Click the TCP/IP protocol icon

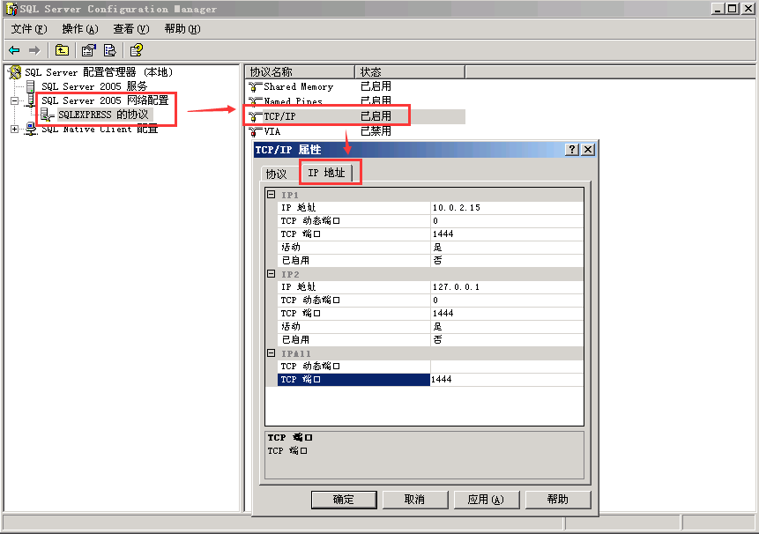(x=255, y=116)
